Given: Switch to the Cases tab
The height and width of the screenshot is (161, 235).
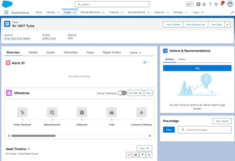Looking at the screenshot, I should coord(90,52).
